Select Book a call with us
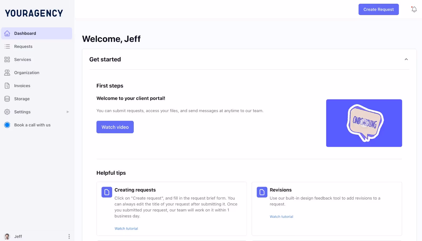The image size is (422, 241). 37,125
